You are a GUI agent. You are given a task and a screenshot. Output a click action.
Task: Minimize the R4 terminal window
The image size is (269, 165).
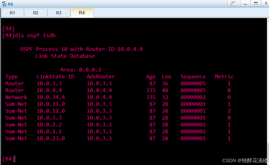pos(245,3)
